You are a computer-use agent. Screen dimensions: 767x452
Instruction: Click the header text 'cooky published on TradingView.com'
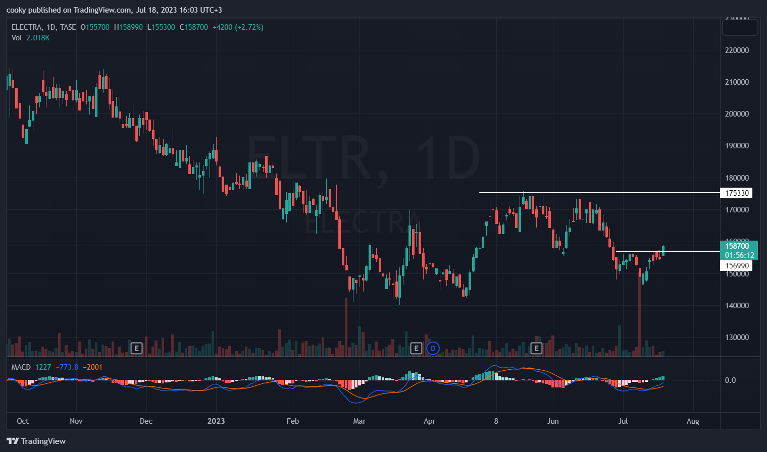click(x=69, y=10)
